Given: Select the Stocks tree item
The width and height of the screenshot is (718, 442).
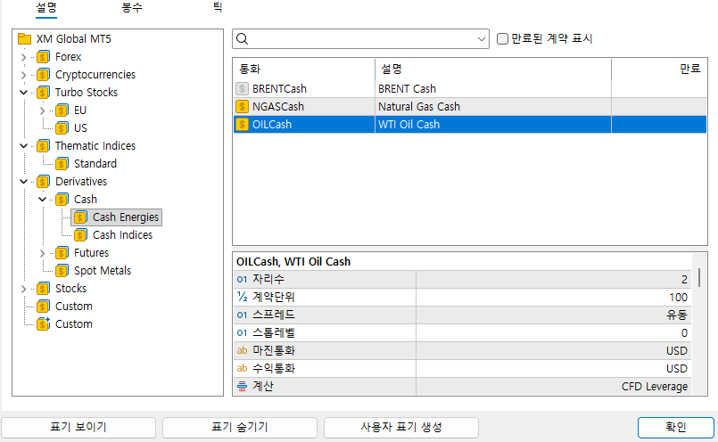Looking at the screenshot, I should click(x=70, y=289).
